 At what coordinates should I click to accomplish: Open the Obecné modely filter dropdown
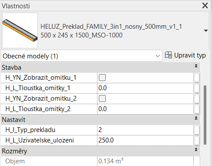pos(81,56)
